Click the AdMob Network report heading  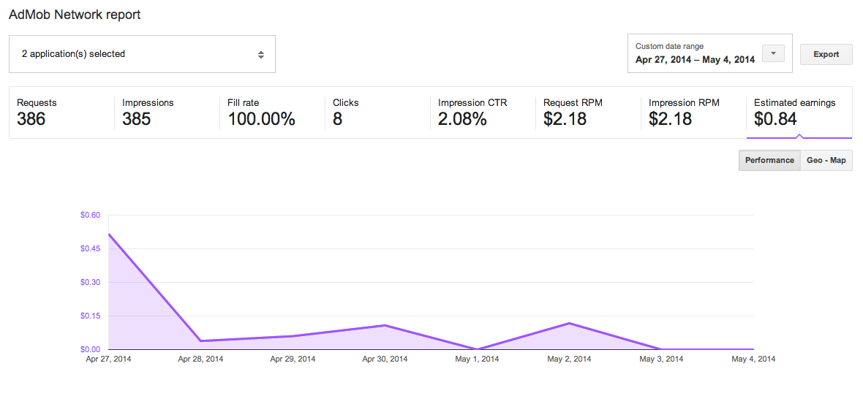click(x=75, y=15)
